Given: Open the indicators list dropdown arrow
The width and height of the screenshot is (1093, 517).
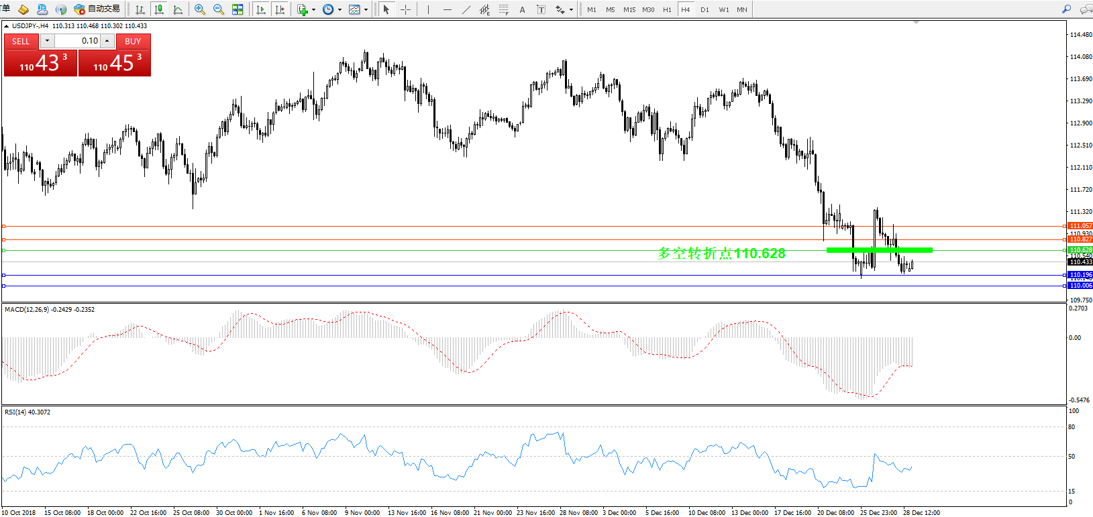Looking at the screenshot, I should [x=313, y=10].
